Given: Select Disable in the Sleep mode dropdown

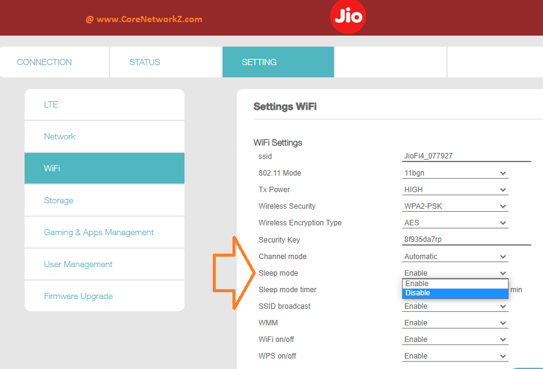Looking at the screenshot, I should click(x=455, y=293).
